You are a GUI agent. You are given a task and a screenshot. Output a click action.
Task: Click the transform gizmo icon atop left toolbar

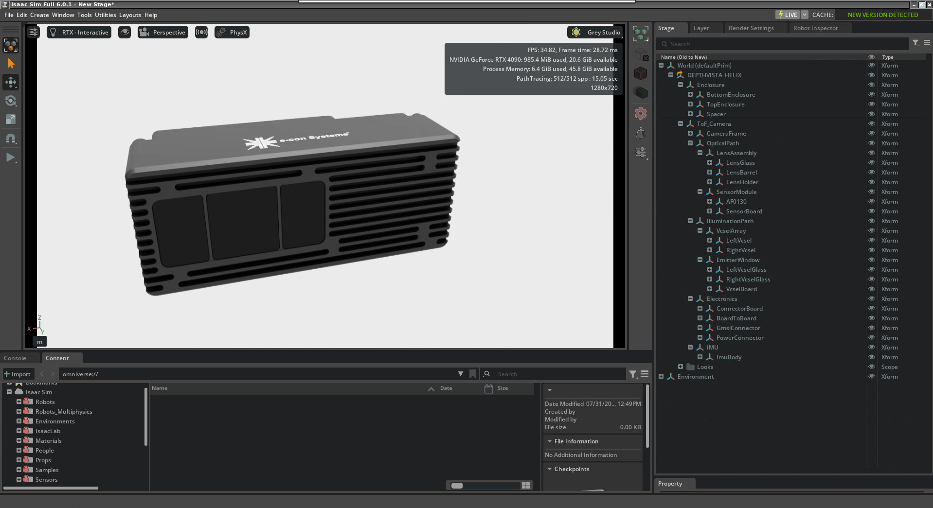point(11,45)
